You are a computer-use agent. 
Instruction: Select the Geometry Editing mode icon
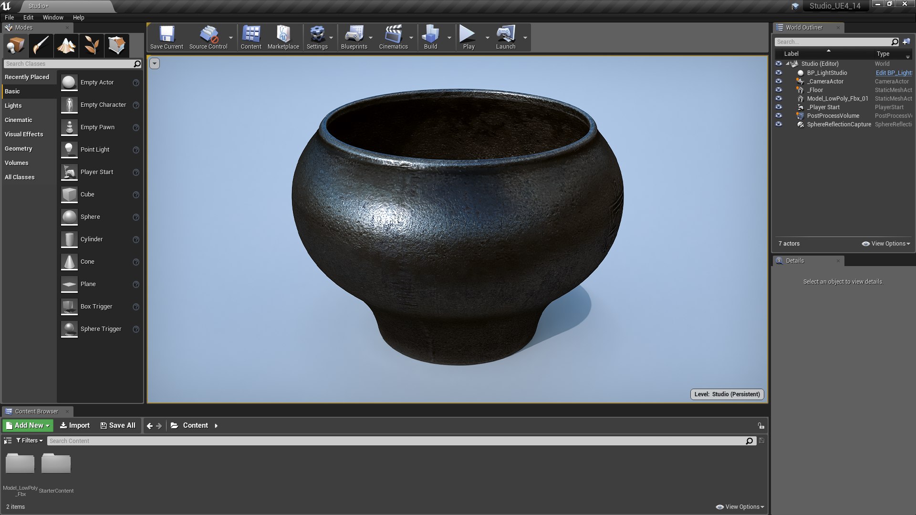pos(117,46)
